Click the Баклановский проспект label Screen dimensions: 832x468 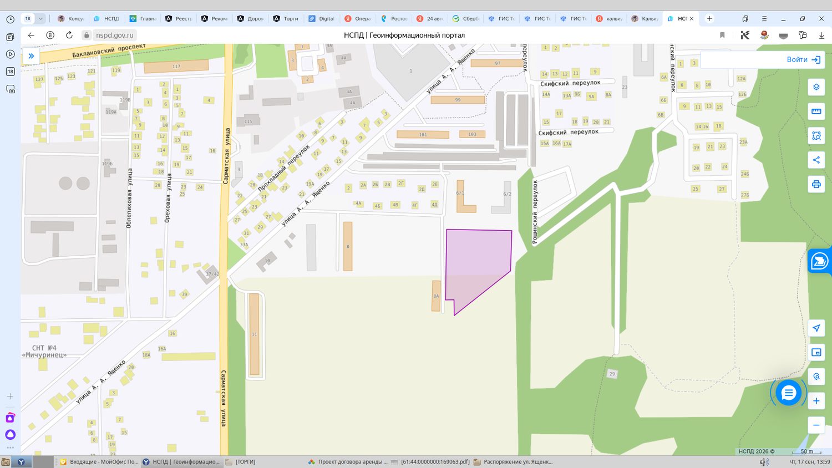109,50
